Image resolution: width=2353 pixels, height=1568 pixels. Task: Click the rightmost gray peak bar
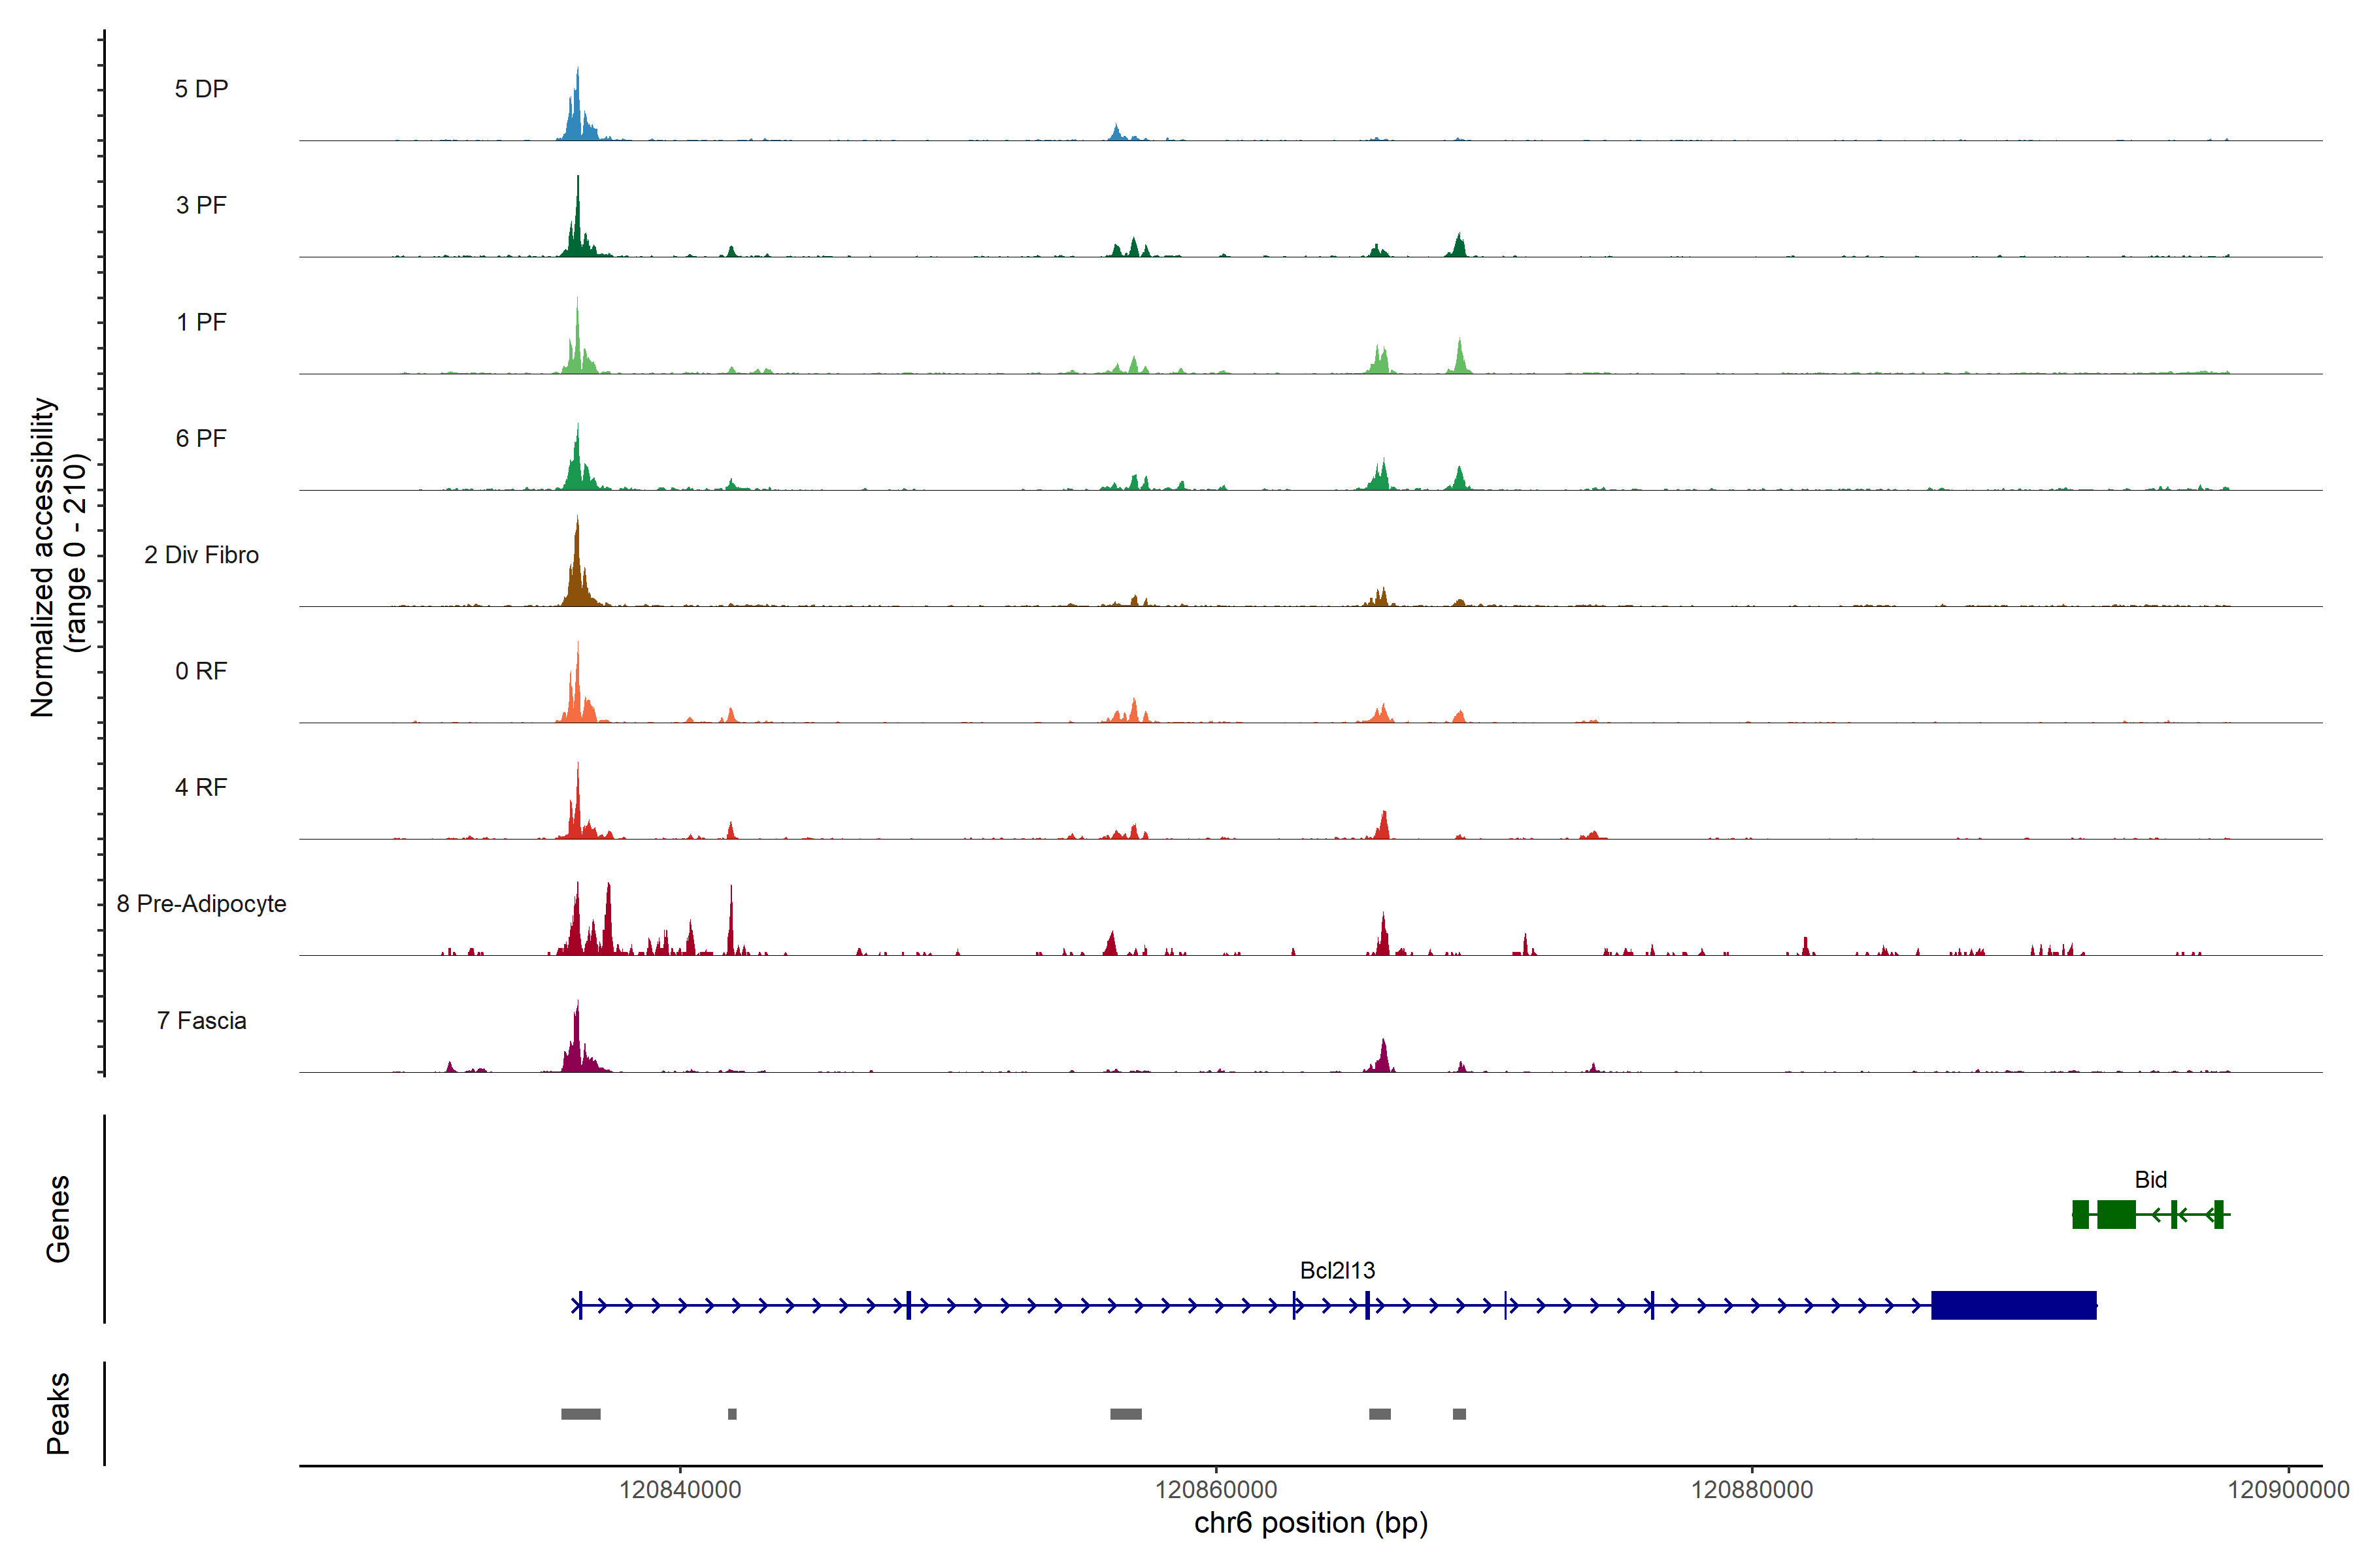(x=1459, y=1414)
